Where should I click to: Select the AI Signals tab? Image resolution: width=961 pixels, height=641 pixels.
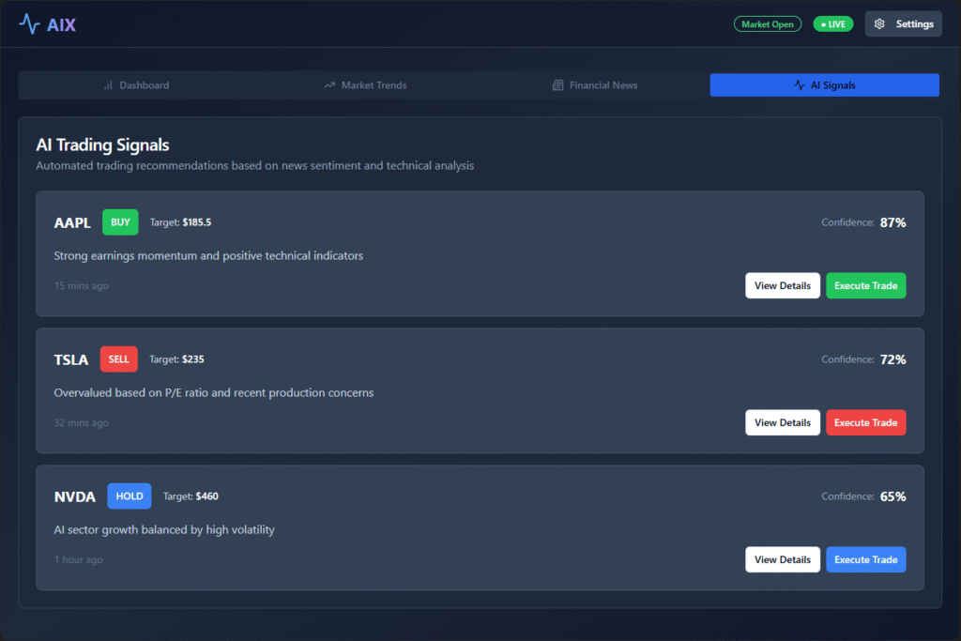pos(824,85)
